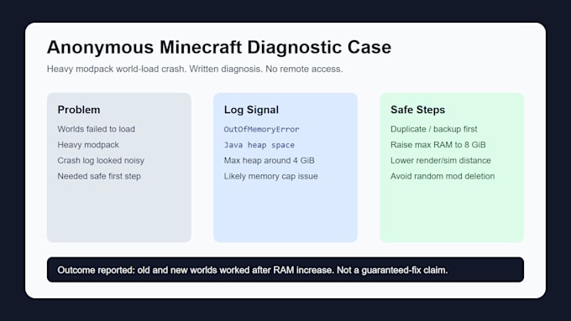This screenshot has height=321, width=571.
Task: Click 'Heavy modpack' in Problem card
Action: 88,145
